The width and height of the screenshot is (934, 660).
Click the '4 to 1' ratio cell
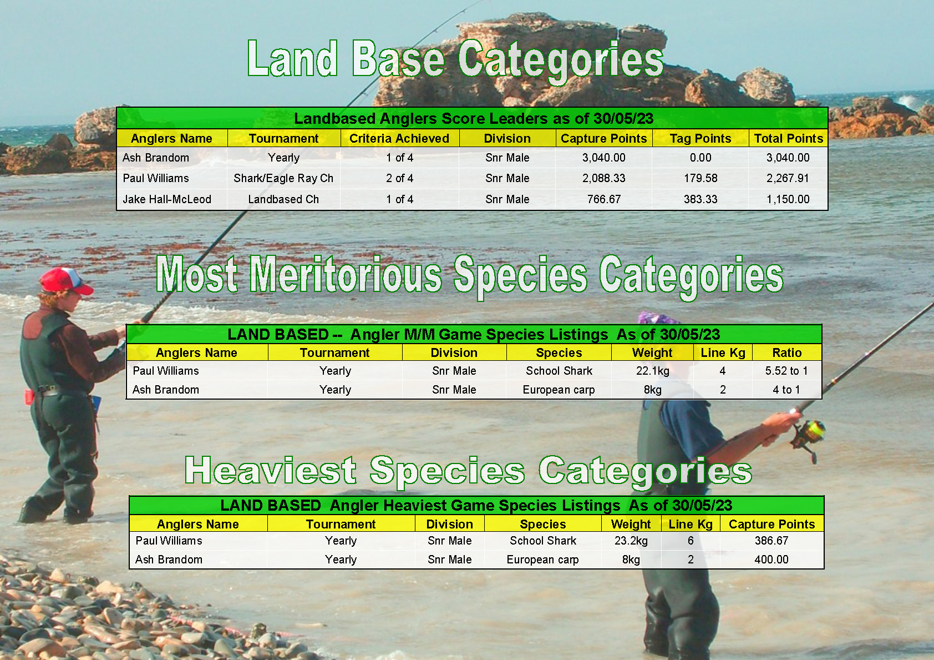tap(786, 390)
